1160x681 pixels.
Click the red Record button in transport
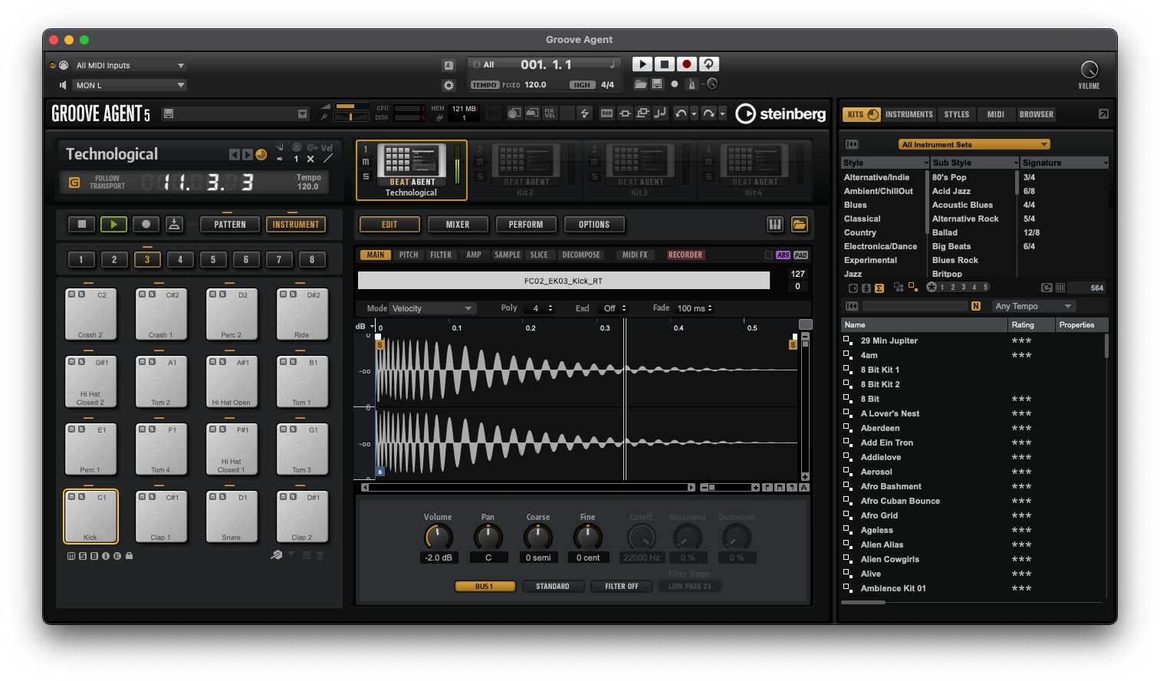click(x=686, y=64)
